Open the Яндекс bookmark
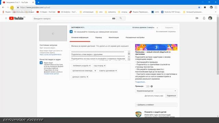 coord(7,12)
